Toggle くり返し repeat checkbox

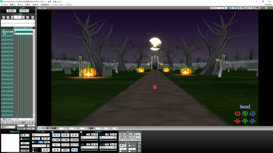pyautogui.click(x=130, y=146)
